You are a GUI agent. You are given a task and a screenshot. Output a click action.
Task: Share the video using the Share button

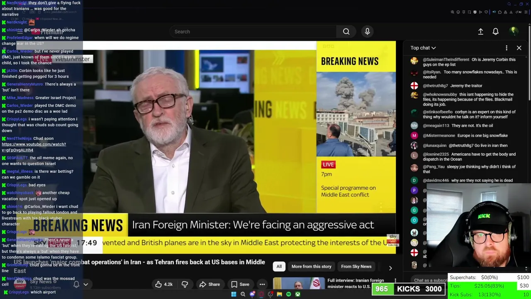209,284
